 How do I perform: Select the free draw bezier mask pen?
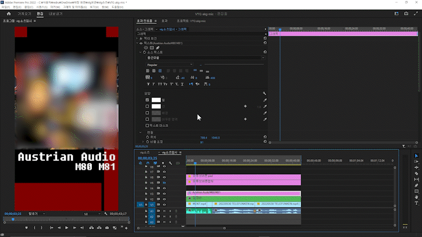click(158, 48)
